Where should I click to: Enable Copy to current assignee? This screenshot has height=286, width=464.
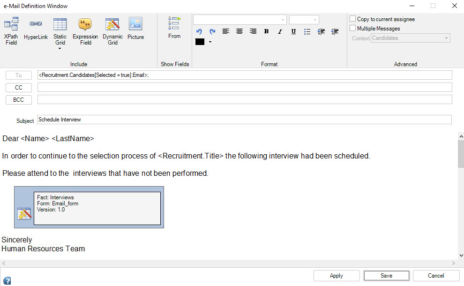coord(353,19)
